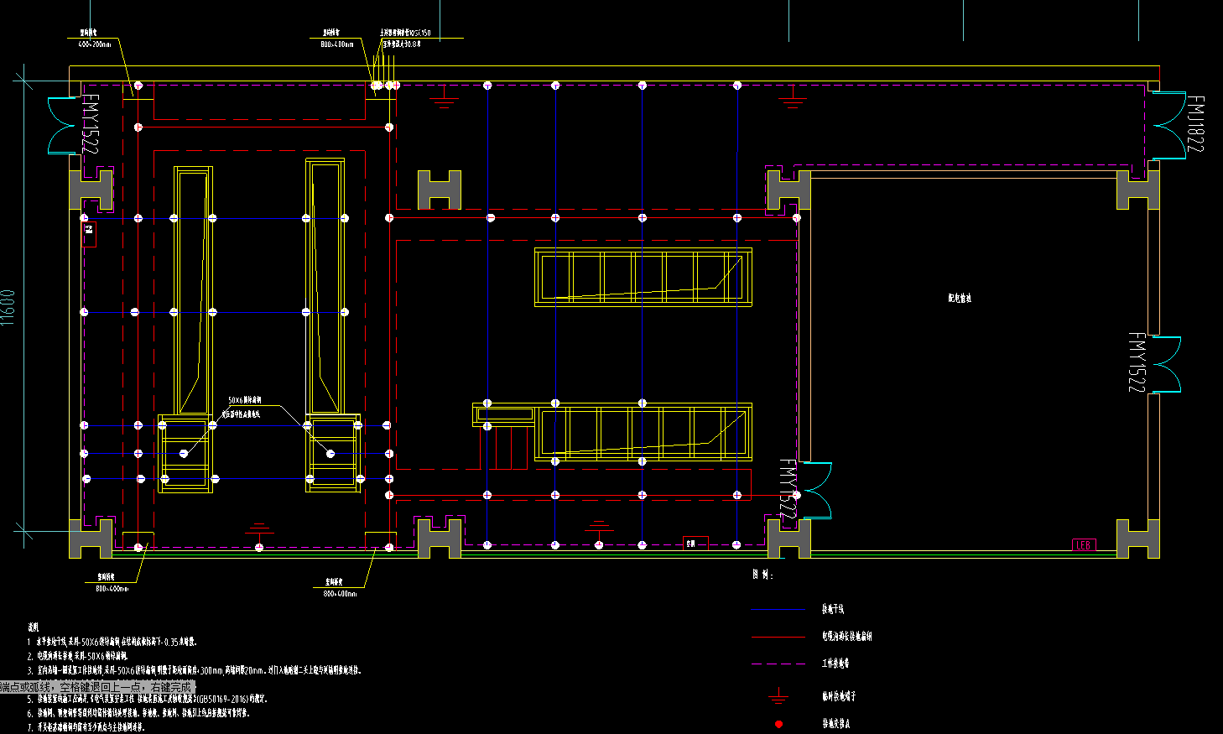The image size is (1223, 734).
Task: Select the 400×200mm label at top left
Action: [x=95, y=44]
